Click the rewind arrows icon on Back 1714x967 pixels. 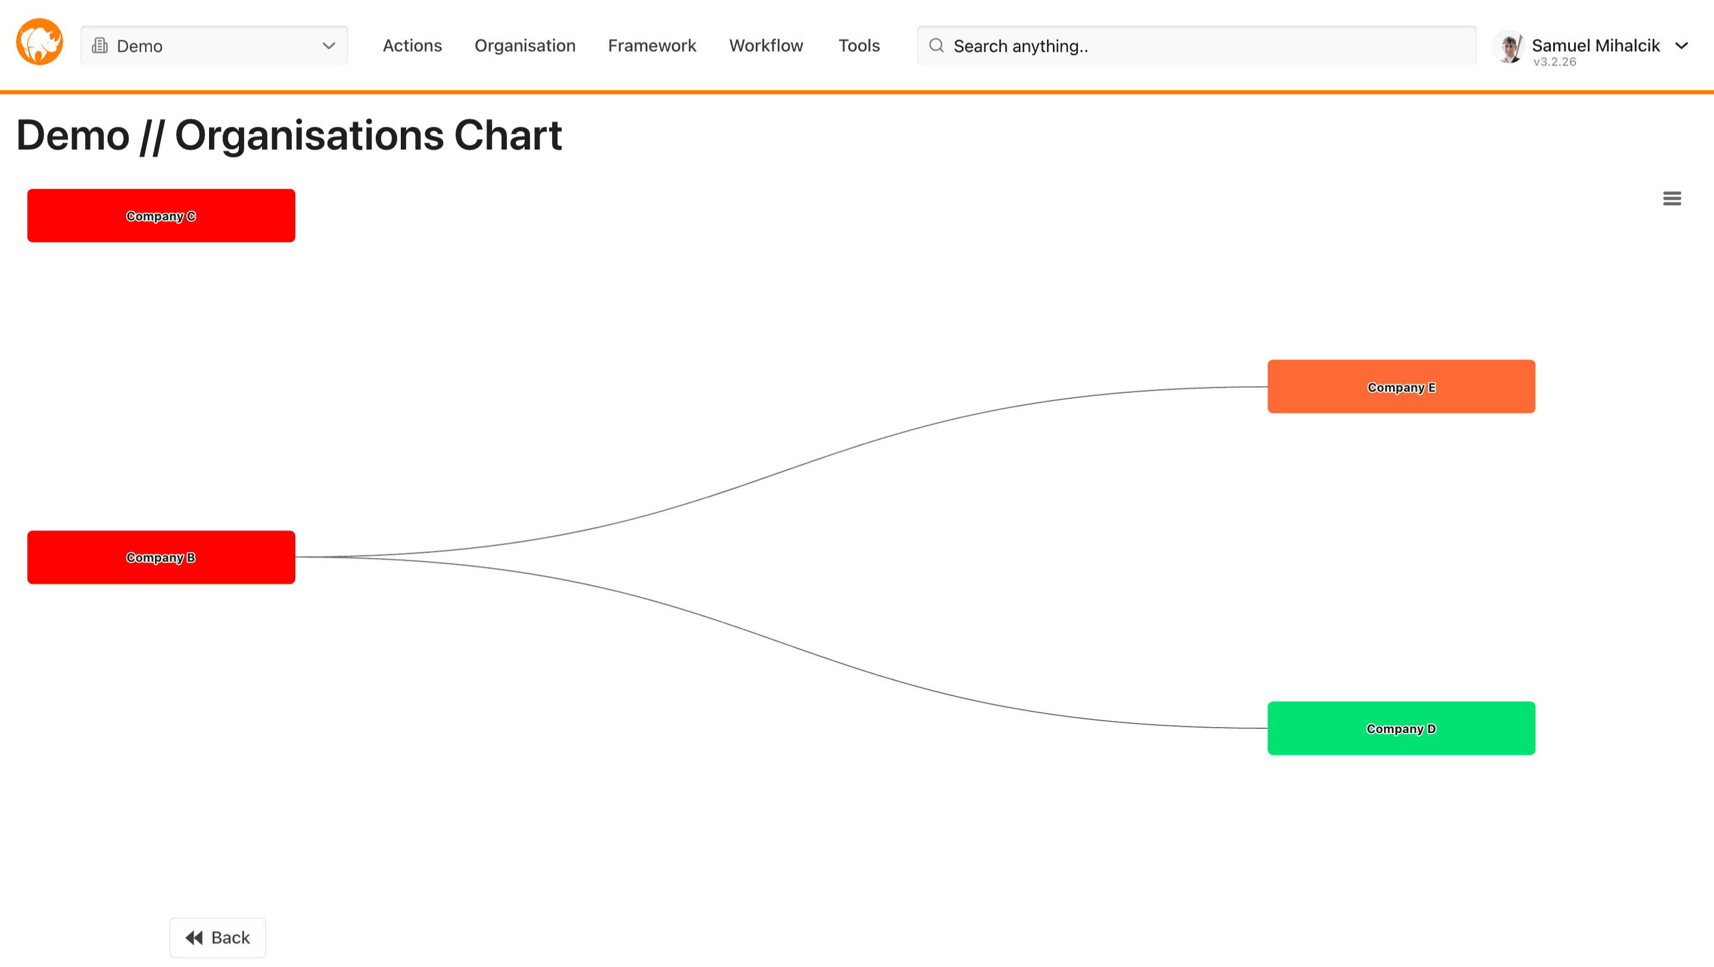point(194,938)
